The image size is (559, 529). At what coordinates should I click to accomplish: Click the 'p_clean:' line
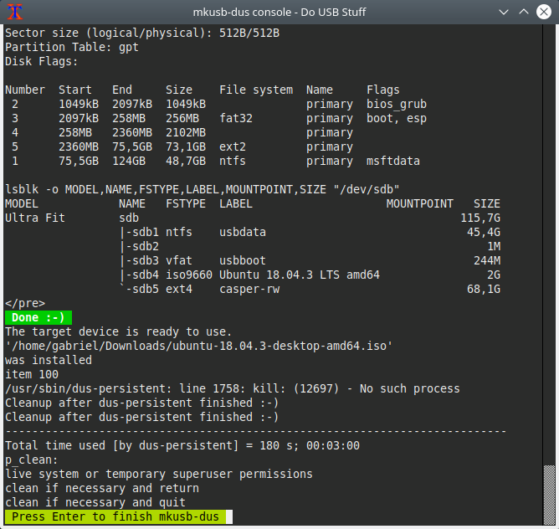pos(32,460)
